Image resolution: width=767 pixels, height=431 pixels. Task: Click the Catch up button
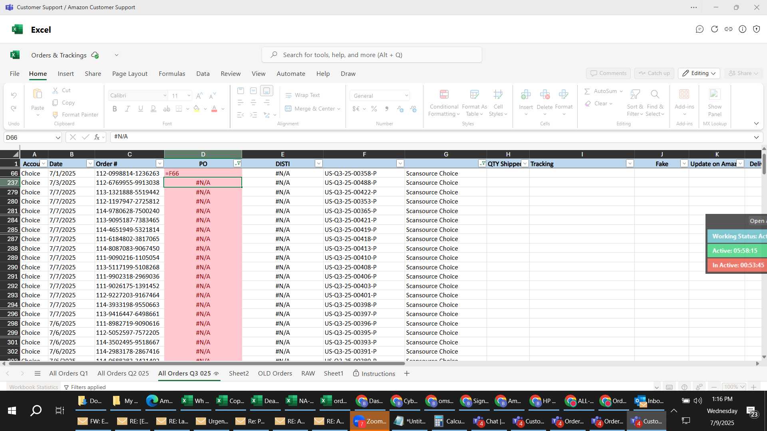[x=654, y=73]
